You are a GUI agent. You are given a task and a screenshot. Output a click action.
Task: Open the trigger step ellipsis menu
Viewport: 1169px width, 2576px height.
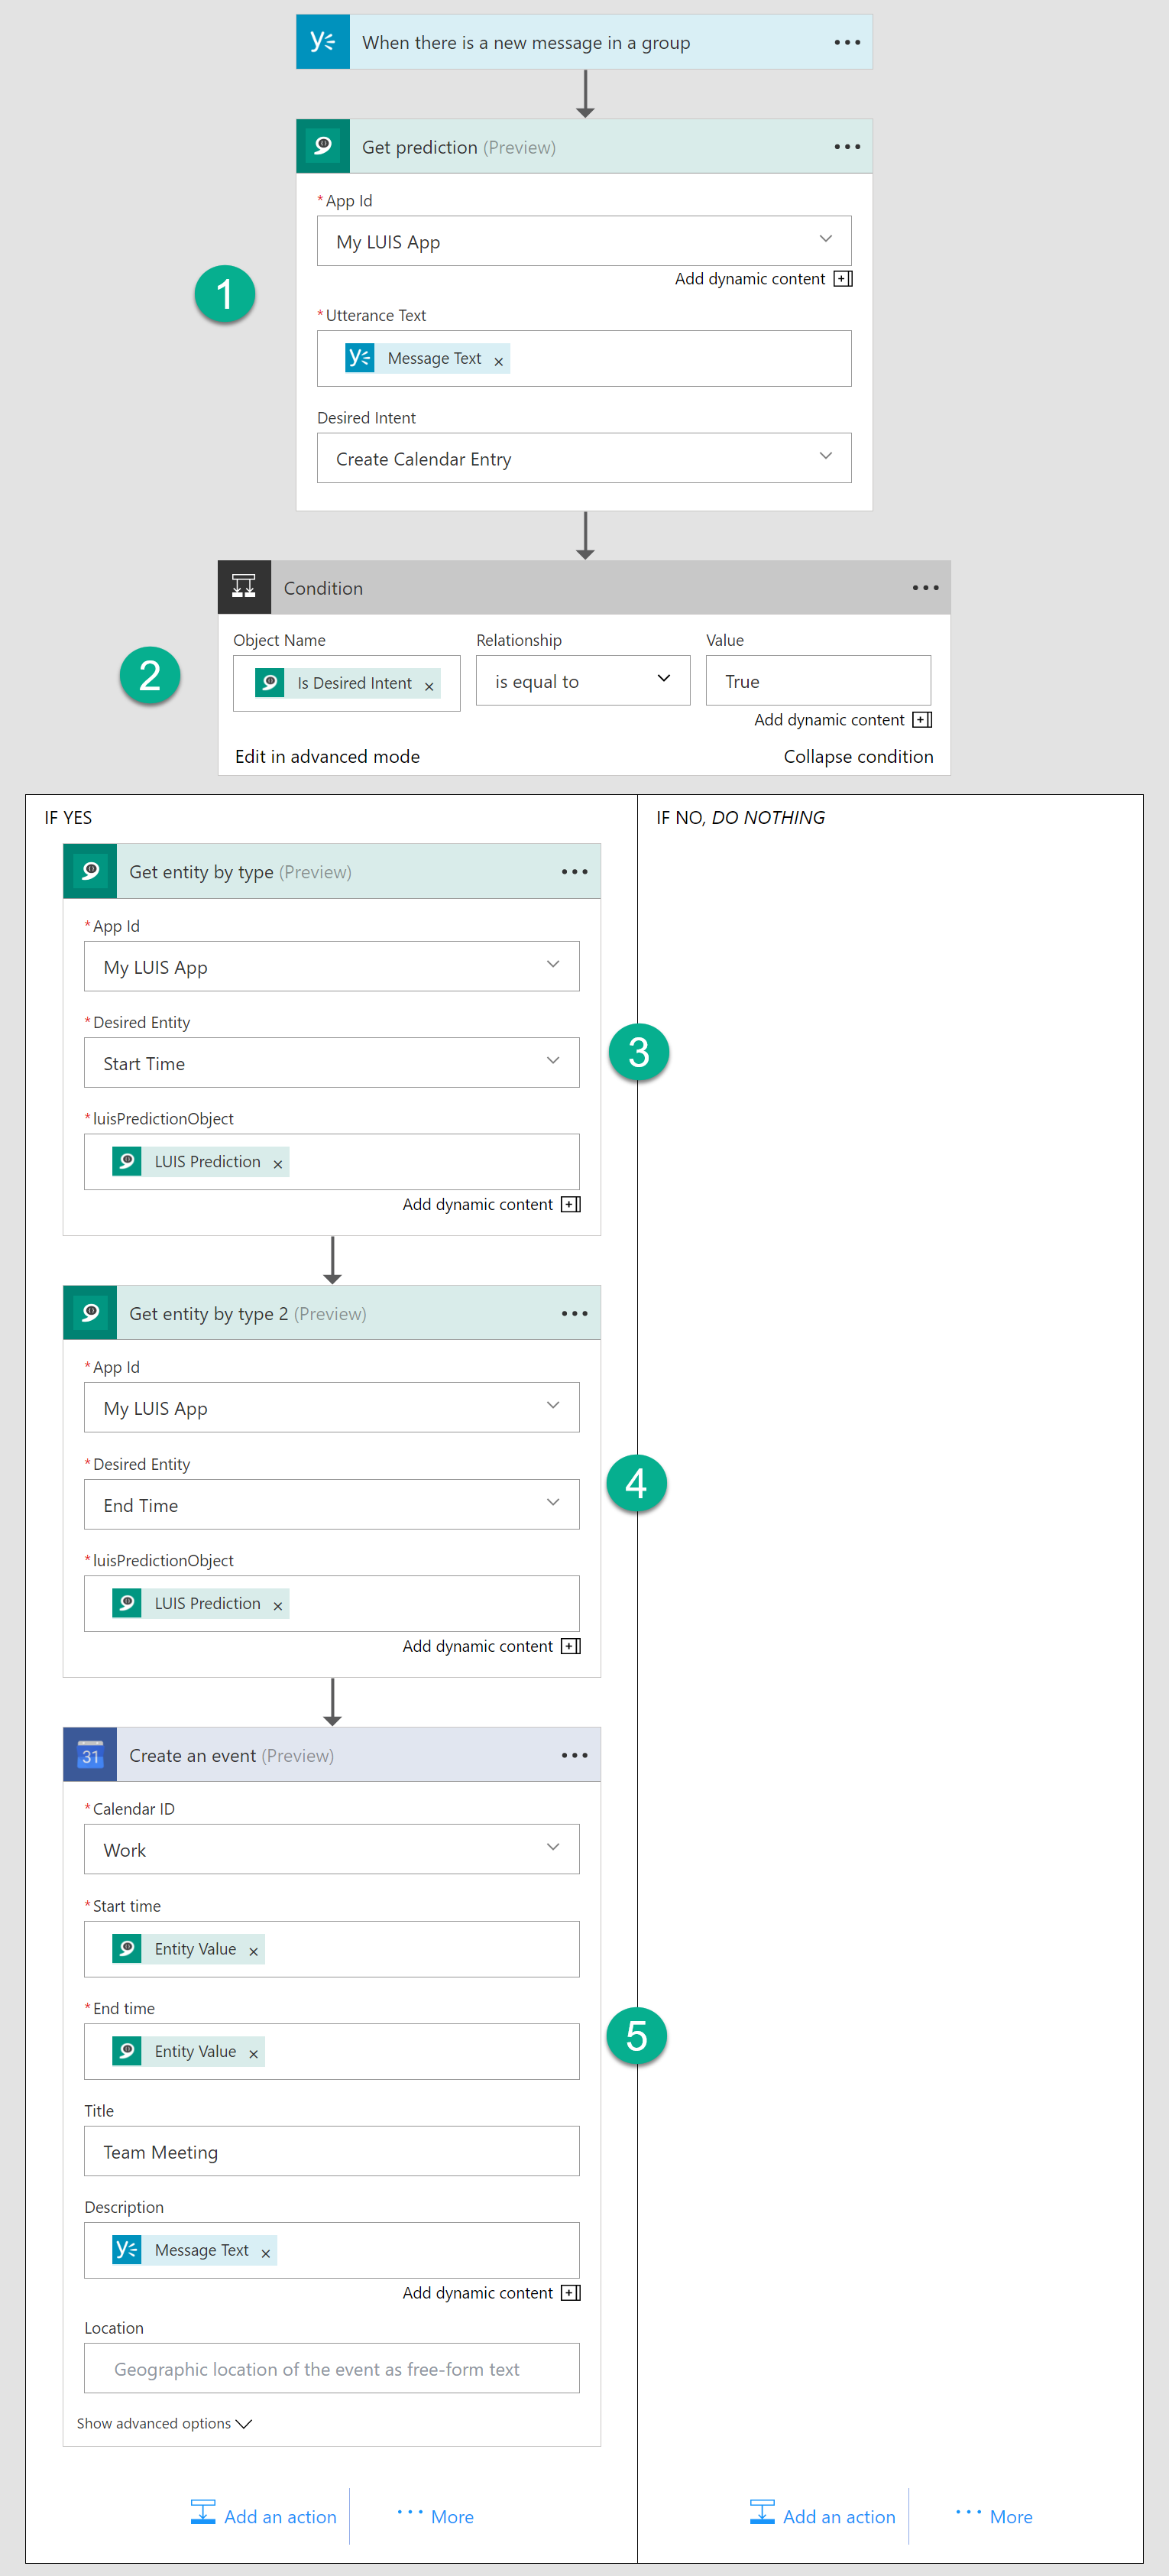[847, 42]
